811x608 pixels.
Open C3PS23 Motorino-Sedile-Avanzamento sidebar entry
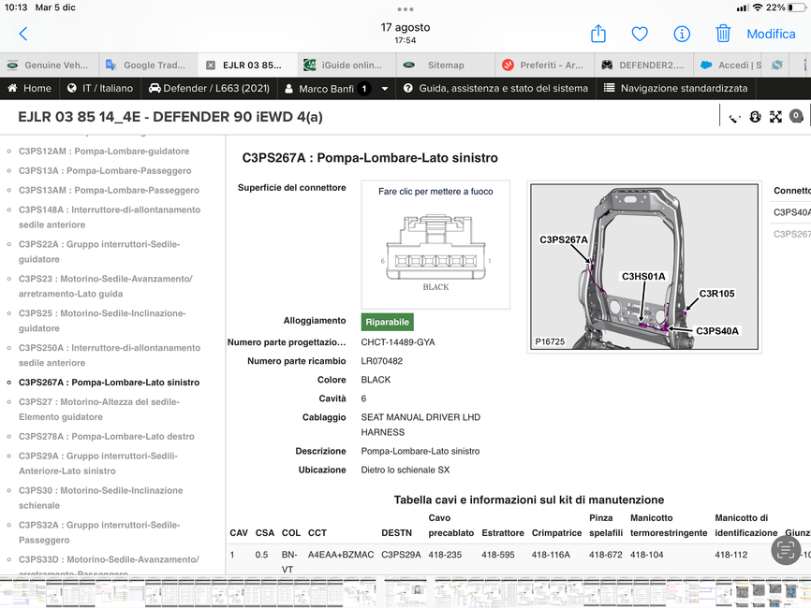click(106, 286)
